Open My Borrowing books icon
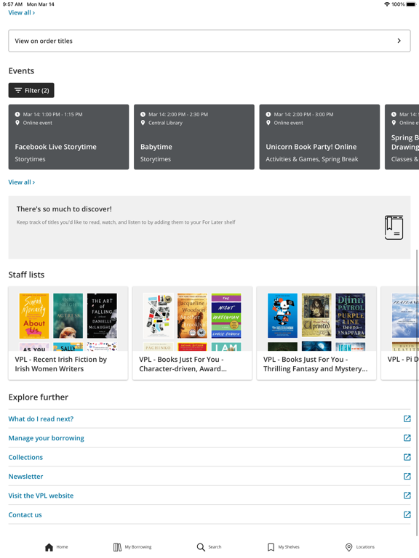419x558 pixels. 117,547
